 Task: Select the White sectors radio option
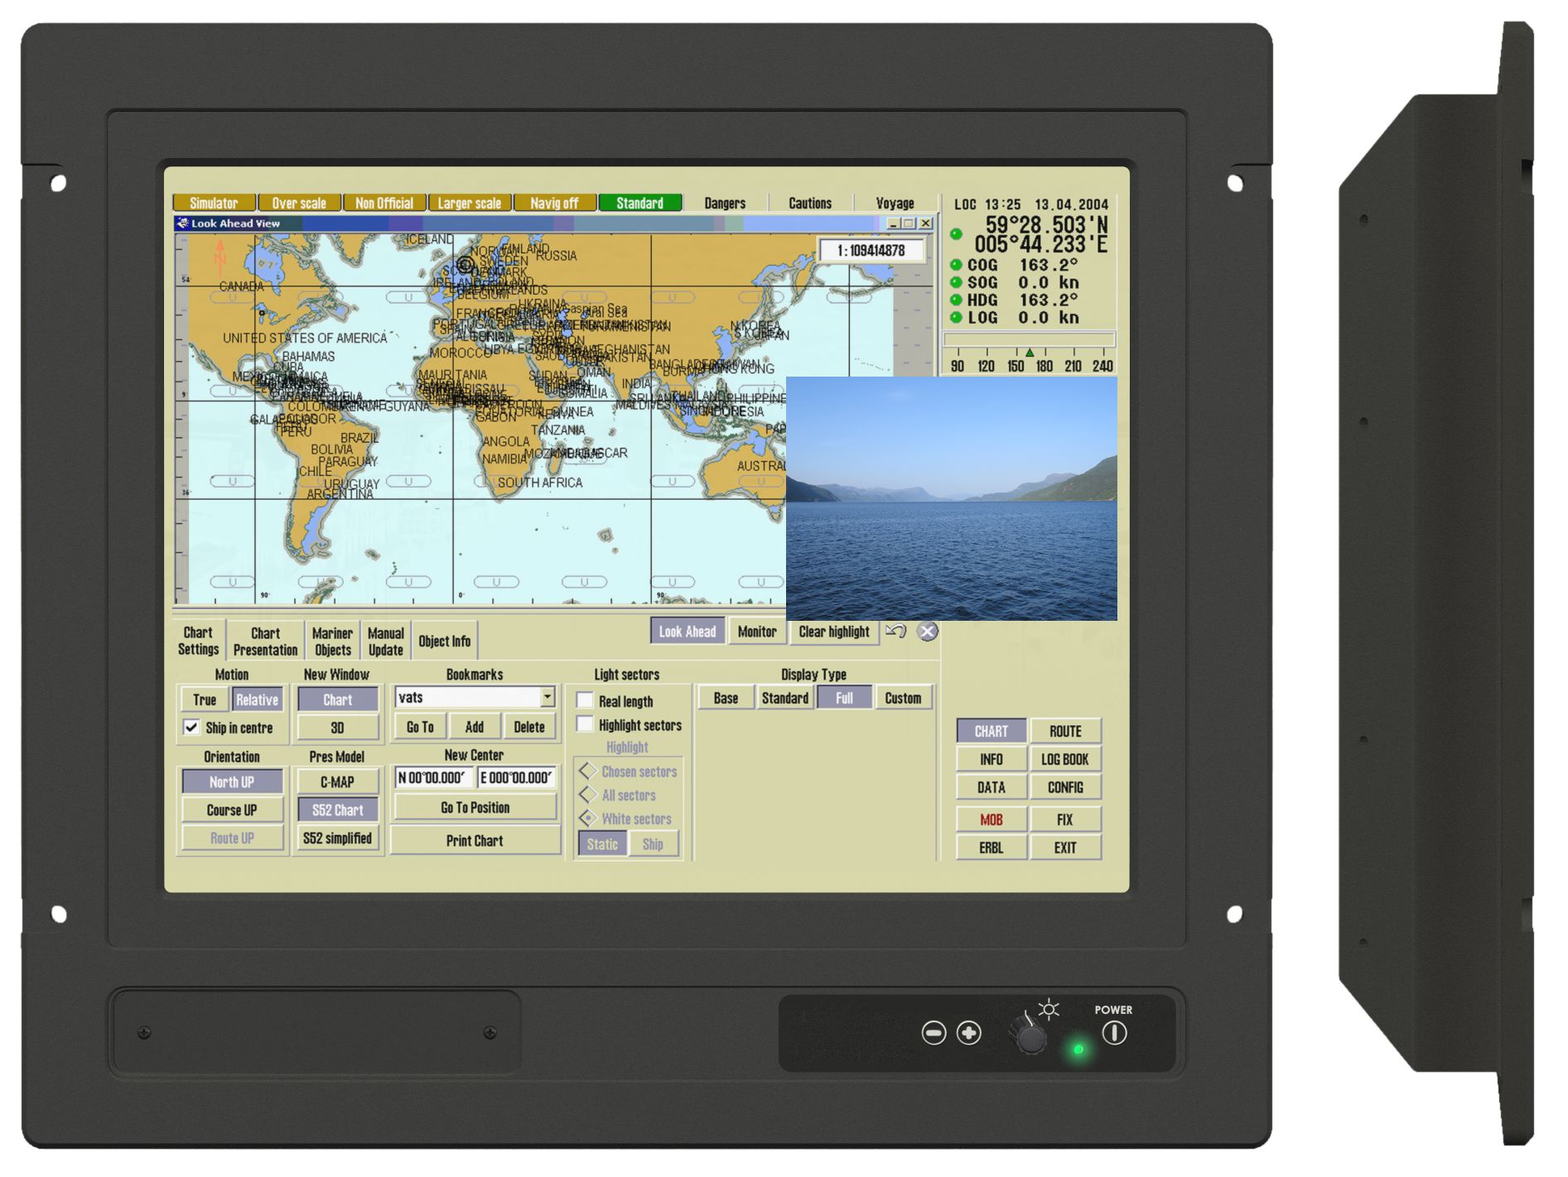pyautogui.click(x=588, y=819)
